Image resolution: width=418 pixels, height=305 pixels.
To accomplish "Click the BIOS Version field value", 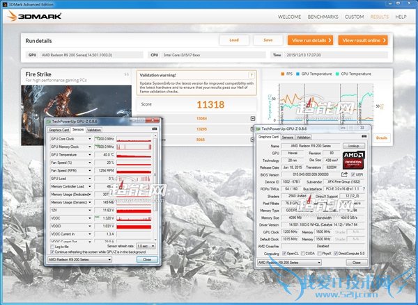I will pyautogui.click(x=311, y=174).
